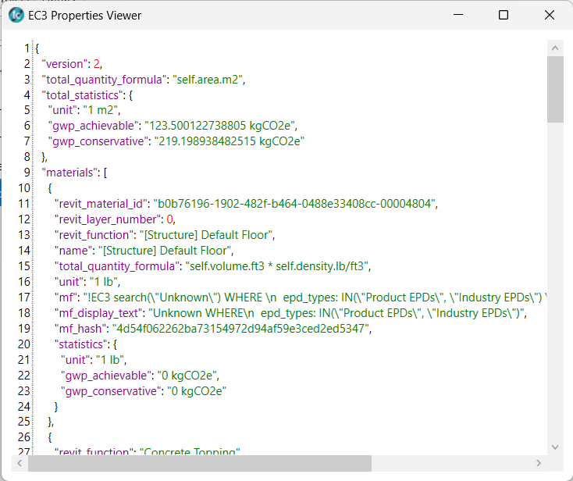Viewport: 573px width, 481px height.
Task: Maximize the EC3 Properties Viewer window
Action: [504, 16]
